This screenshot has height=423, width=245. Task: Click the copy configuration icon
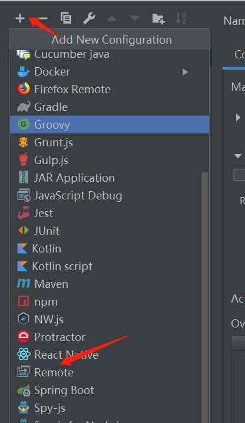tap(66, 18)
